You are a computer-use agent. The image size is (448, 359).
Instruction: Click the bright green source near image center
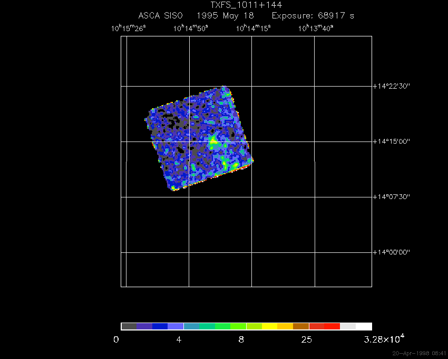[213, 141]
